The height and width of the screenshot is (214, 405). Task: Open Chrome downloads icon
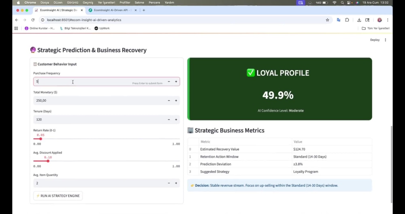[359, 20]
